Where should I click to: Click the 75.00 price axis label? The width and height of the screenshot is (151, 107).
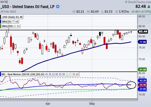click(x=142, y=48)
